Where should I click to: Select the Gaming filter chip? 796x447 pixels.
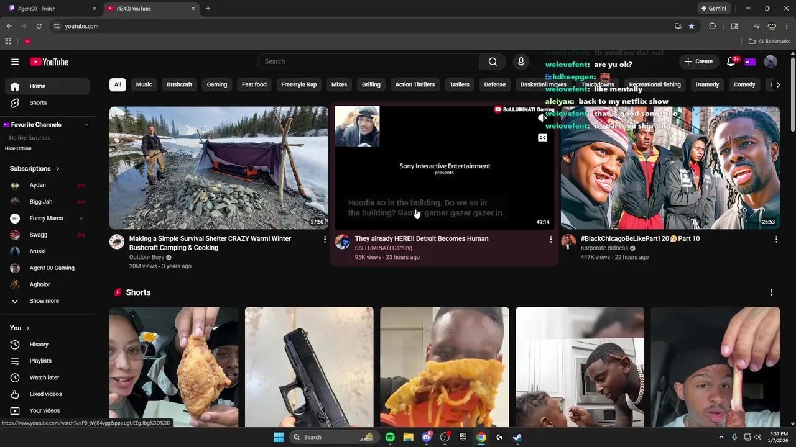(x=217, y=84)
